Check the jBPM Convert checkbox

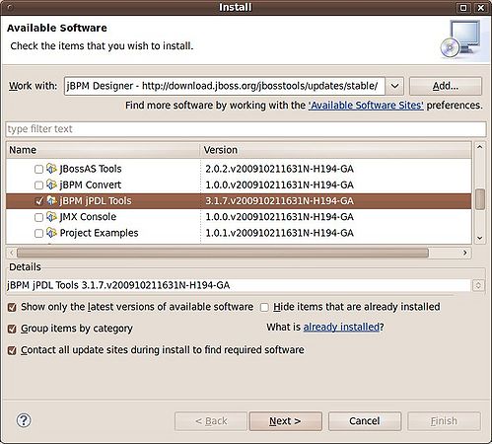coord(38,185)
